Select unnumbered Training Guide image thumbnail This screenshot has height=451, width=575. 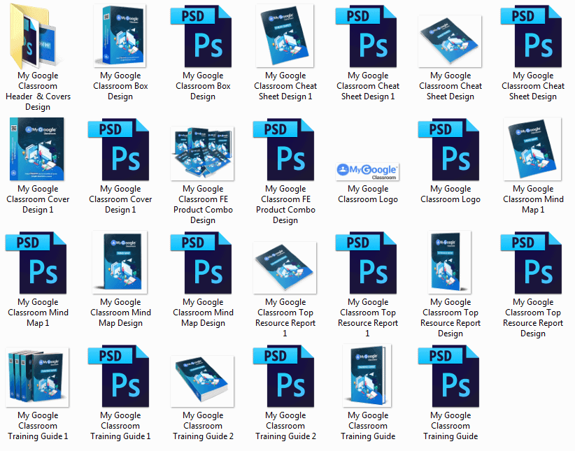pyautogui.click(x=367, y=375)
